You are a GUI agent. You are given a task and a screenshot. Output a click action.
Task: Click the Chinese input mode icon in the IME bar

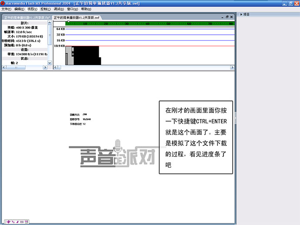8,222
